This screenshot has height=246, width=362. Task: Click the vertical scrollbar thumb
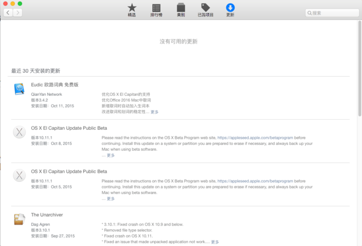[x=360, y=68]
